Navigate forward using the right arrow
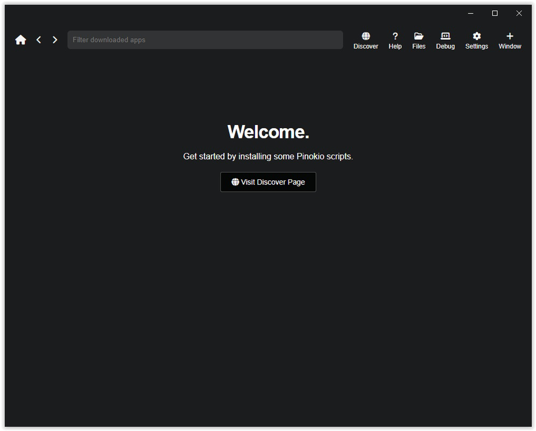This screenshot has width=536, height=431. [x=54, y=39]
